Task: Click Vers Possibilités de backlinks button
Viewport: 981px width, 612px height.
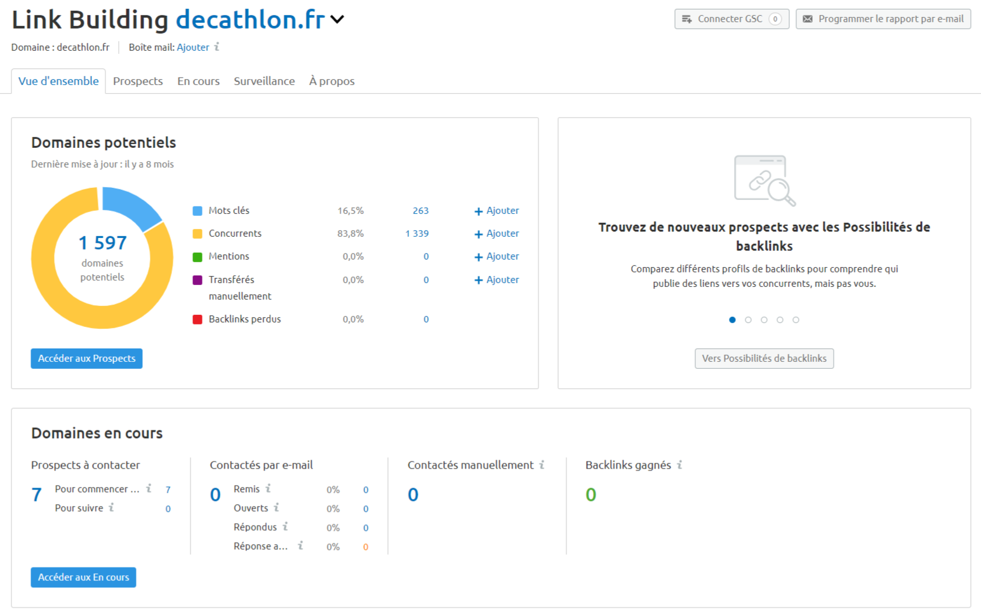Action: (x=764, y=359)
